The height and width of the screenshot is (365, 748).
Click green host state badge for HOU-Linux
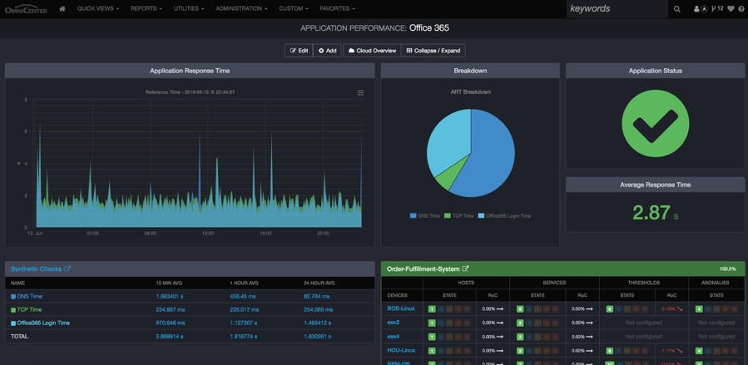pos(432,351)
